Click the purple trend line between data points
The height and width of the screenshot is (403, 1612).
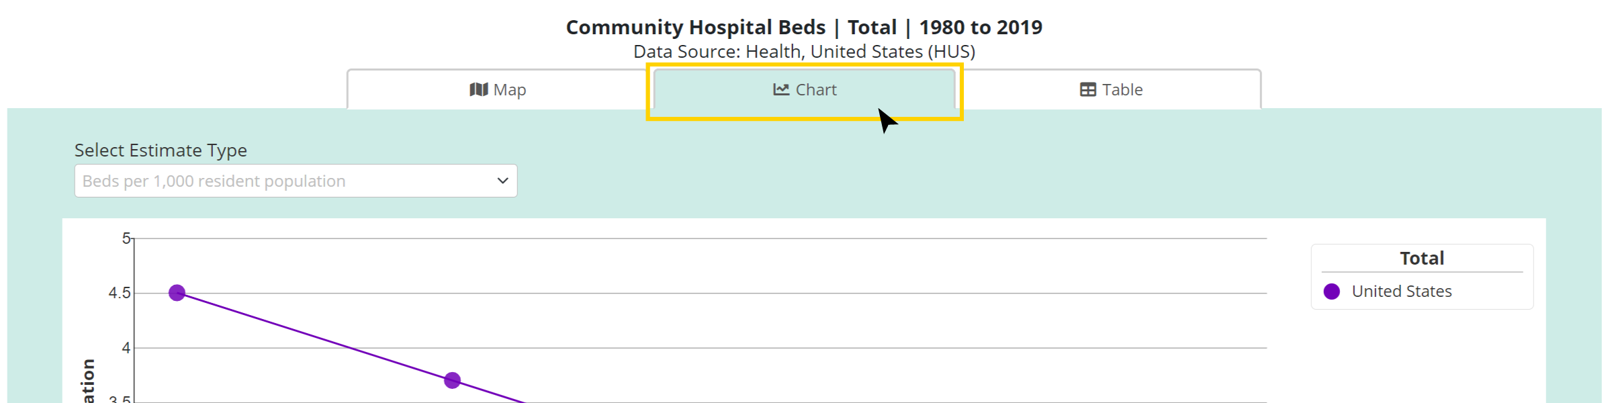pos(314,337)
